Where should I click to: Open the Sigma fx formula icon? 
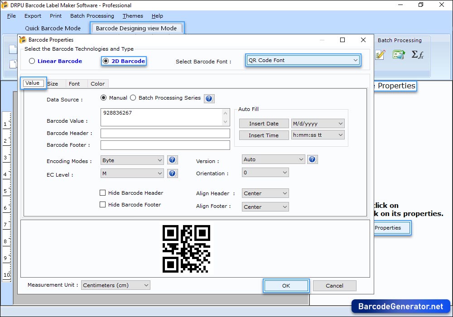point(417,54)
